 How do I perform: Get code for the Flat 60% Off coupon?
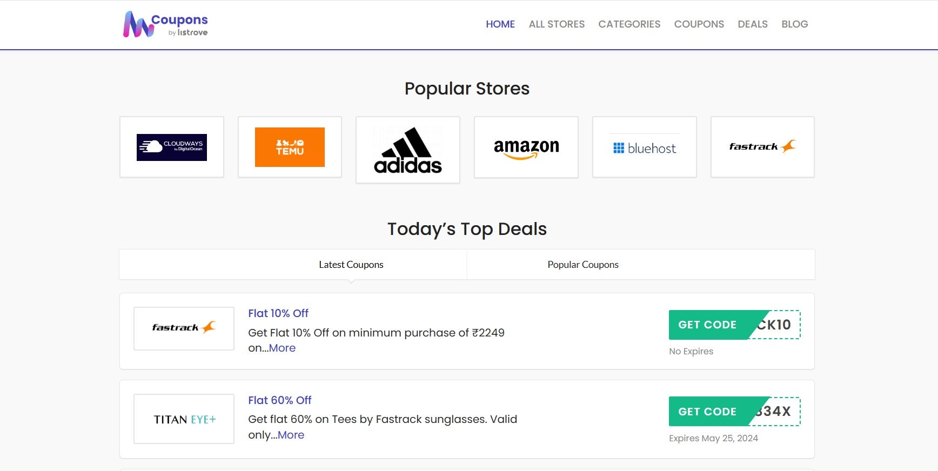[x=734, y=412]
